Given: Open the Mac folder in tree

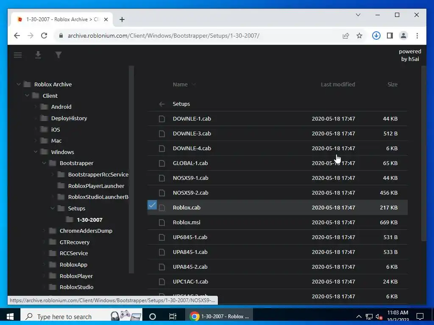Looking at the screenshot, I should pos(56,140).
